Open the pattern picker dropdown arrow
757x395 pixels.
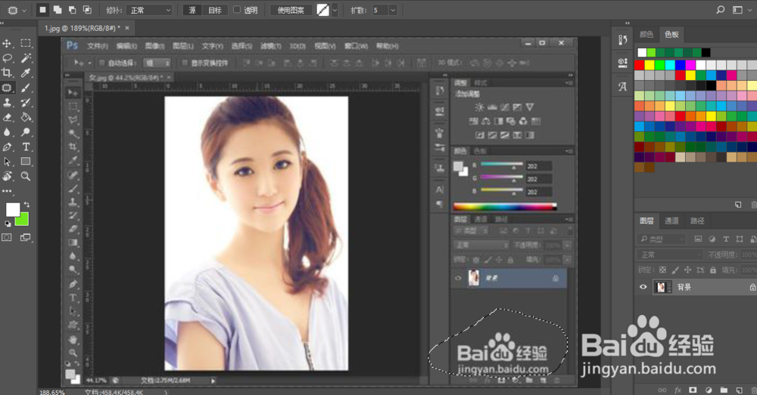[335, 10]
